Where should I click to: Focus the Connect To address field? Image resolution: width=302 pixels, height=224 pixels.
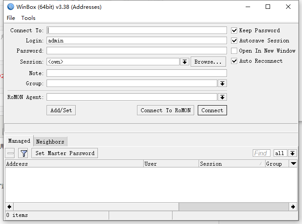pyautogui.click(x=137, y=30)
